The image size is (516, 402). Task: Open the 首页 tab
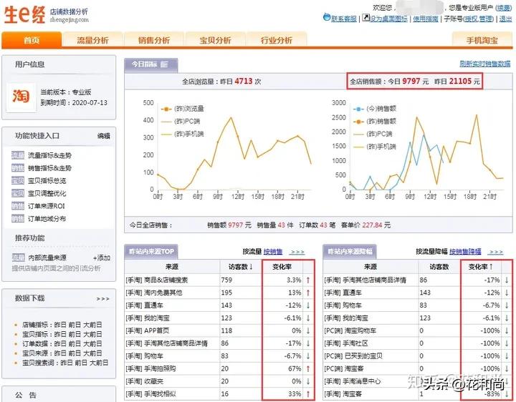click(32, 40)
